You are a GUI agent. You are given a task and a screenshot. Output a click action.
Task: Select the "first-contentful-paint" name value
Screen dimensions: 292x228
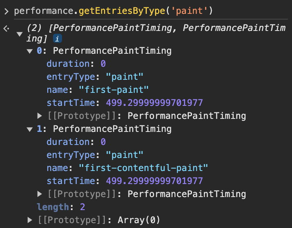point(143,168)
